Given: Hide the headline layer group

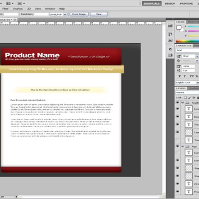Looking at the screenshot, I should point(178,103).
